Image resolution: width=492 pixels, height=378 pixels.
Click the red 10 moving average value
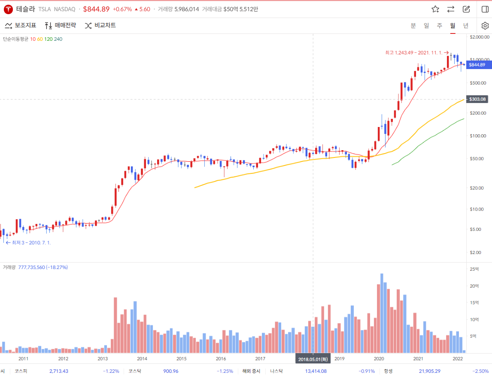(x=33, y=39)
